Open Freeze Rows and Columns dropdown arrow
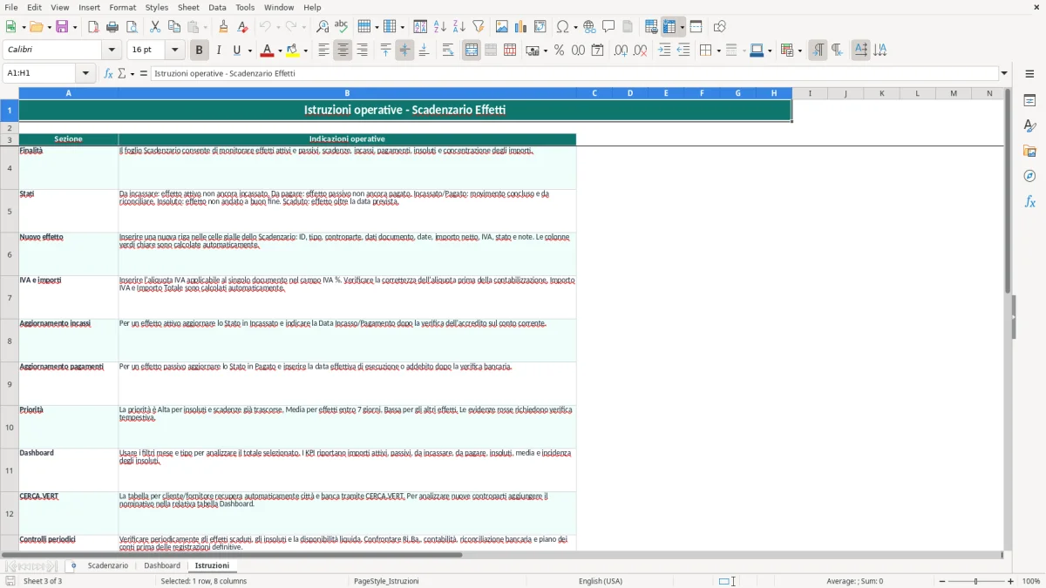The width and height of the screenshot is (1046, 588). point(682,27)
